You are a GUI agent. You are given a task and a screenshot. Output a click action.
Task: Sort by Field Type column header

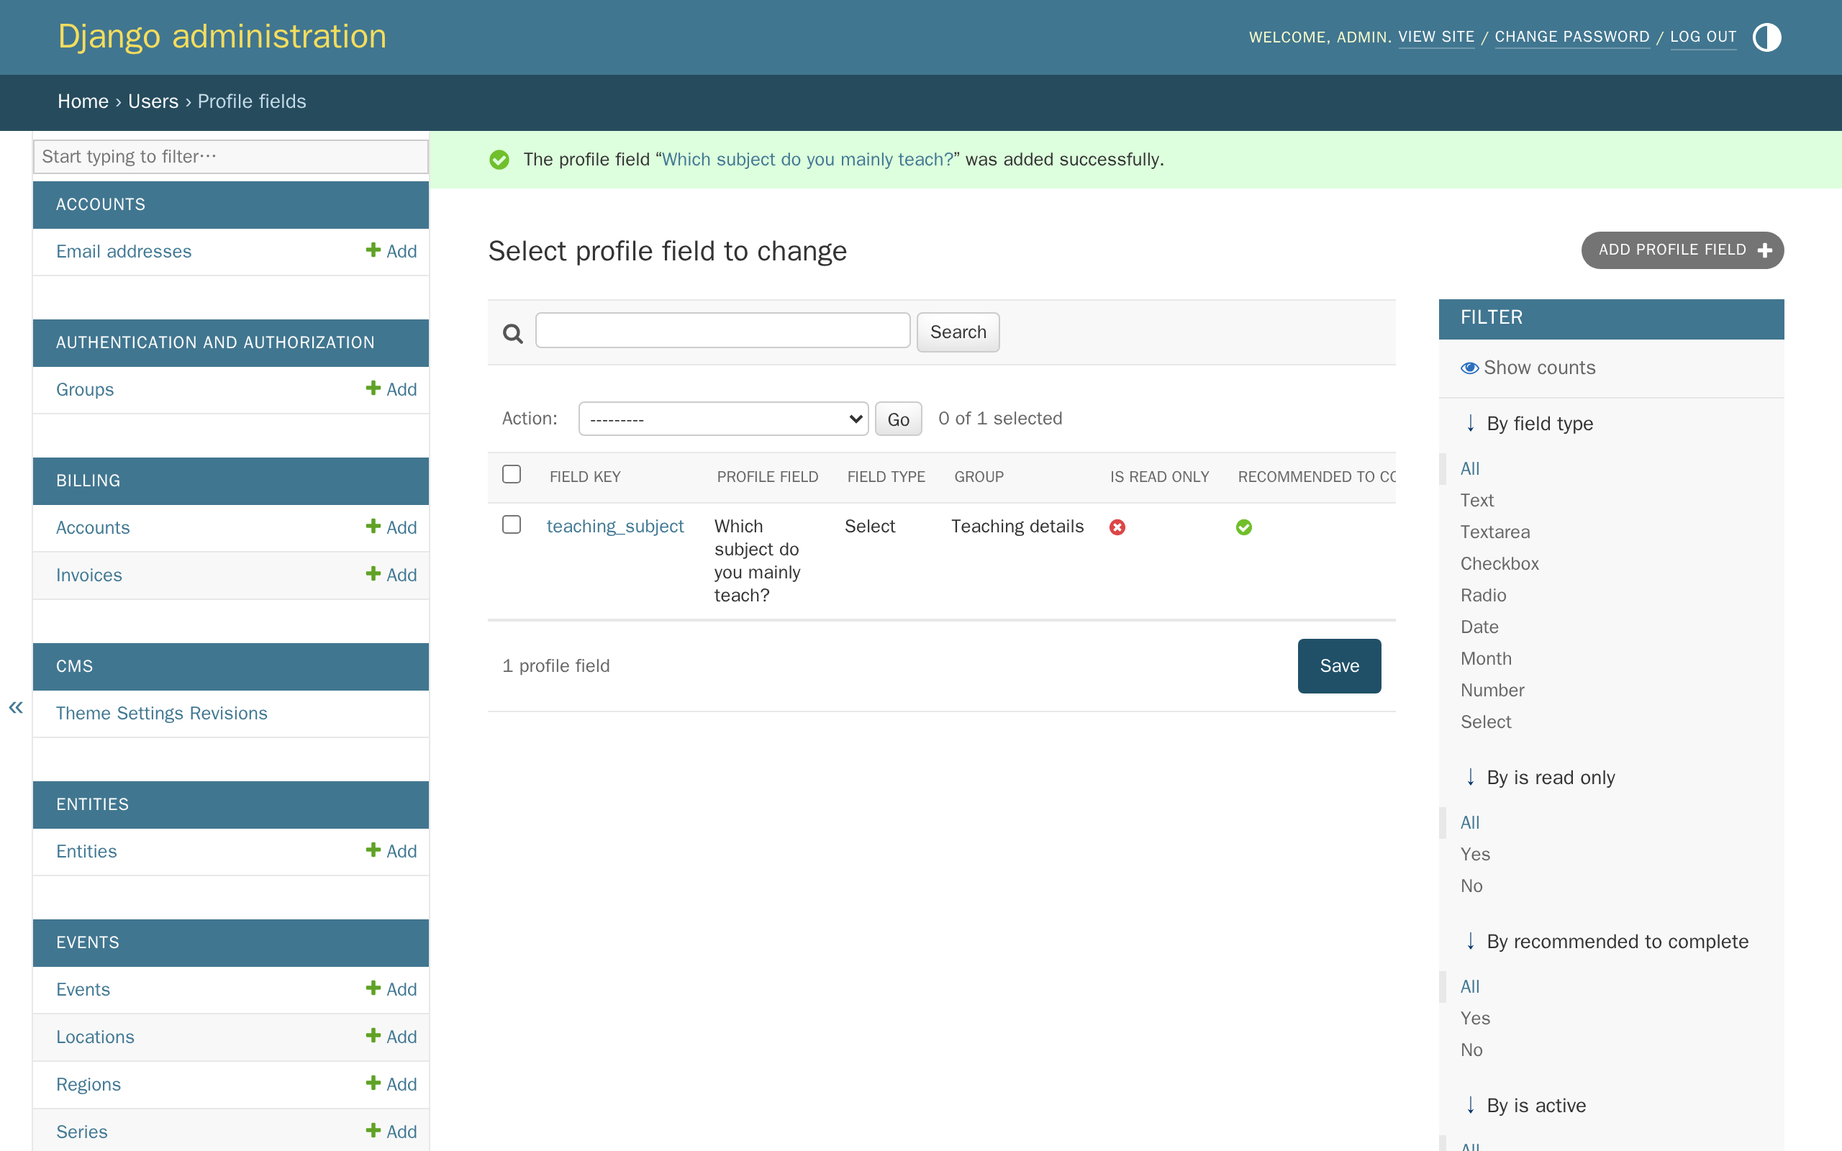886,476
